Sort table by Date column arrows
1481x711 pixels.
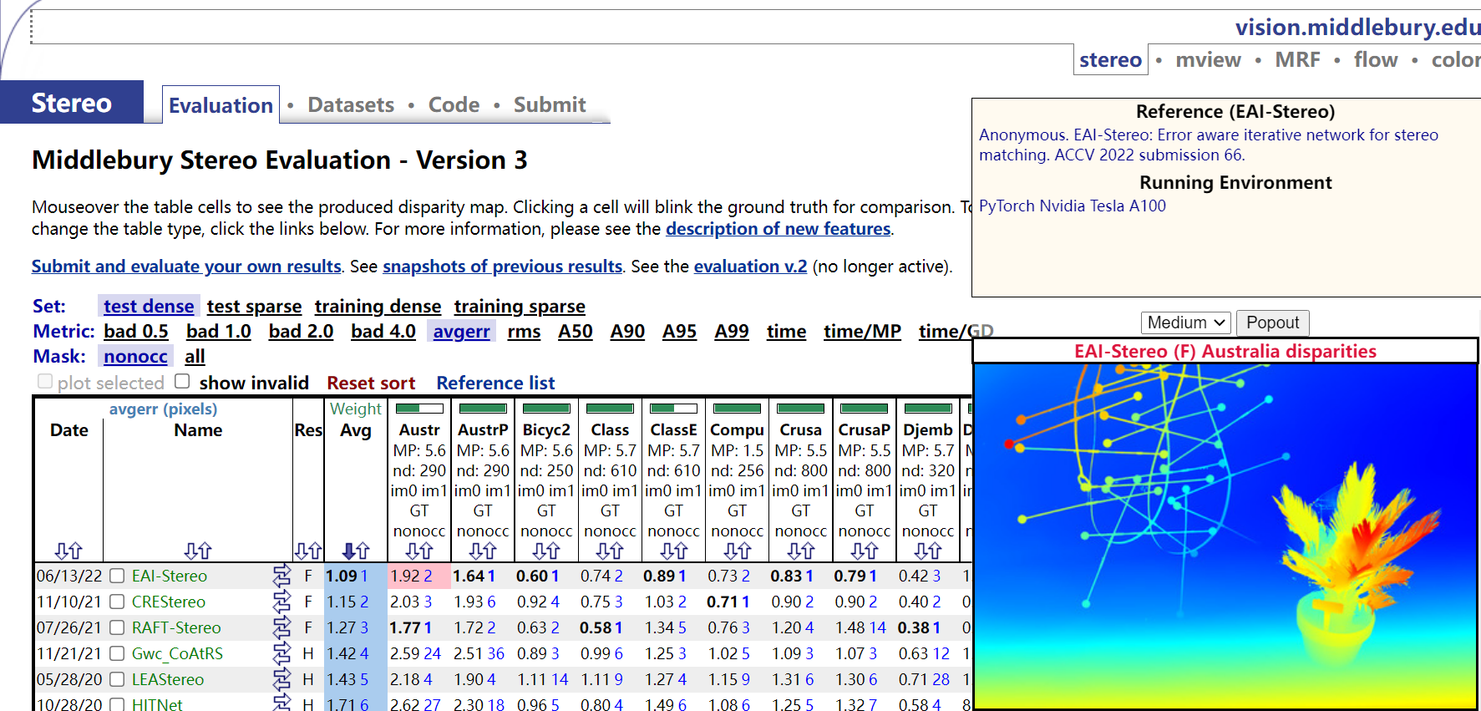click(68, 551)
